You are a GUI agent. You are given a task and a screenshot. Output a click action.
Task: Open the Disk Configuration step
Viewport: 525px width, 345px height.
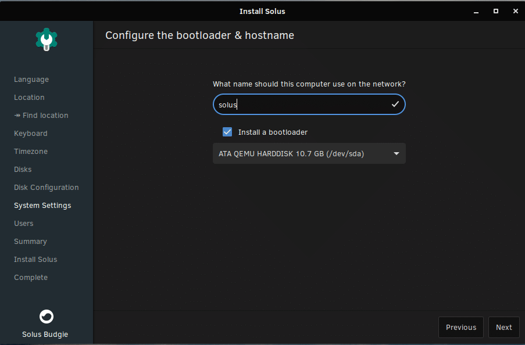[x=47, y=188]
